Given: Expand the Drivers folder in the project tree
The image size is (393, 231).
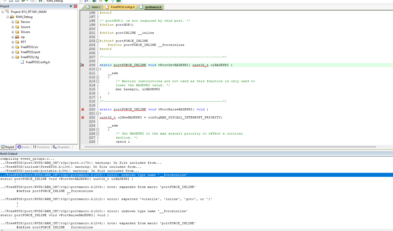Looking at the screenshot, I should [x=13, y=32].
